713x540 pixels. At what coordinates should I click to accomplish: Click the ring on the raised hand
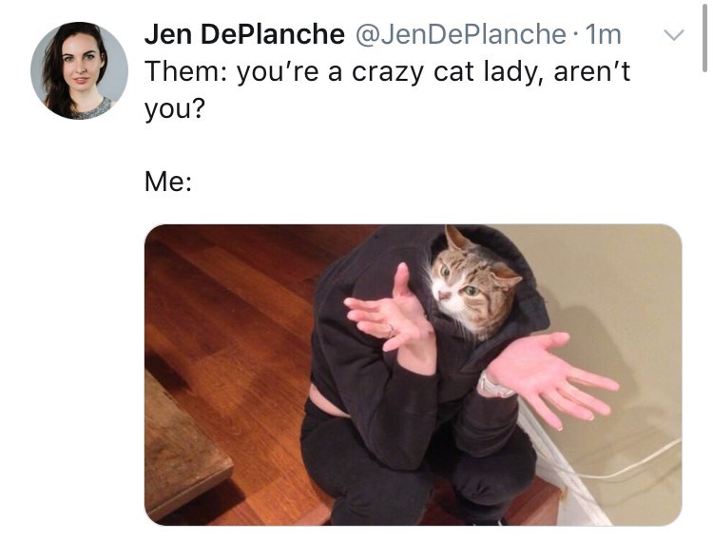click(x=390, y=330)
